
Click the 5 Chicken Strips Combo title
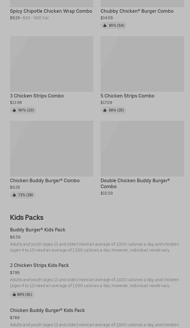coord(127,96)
